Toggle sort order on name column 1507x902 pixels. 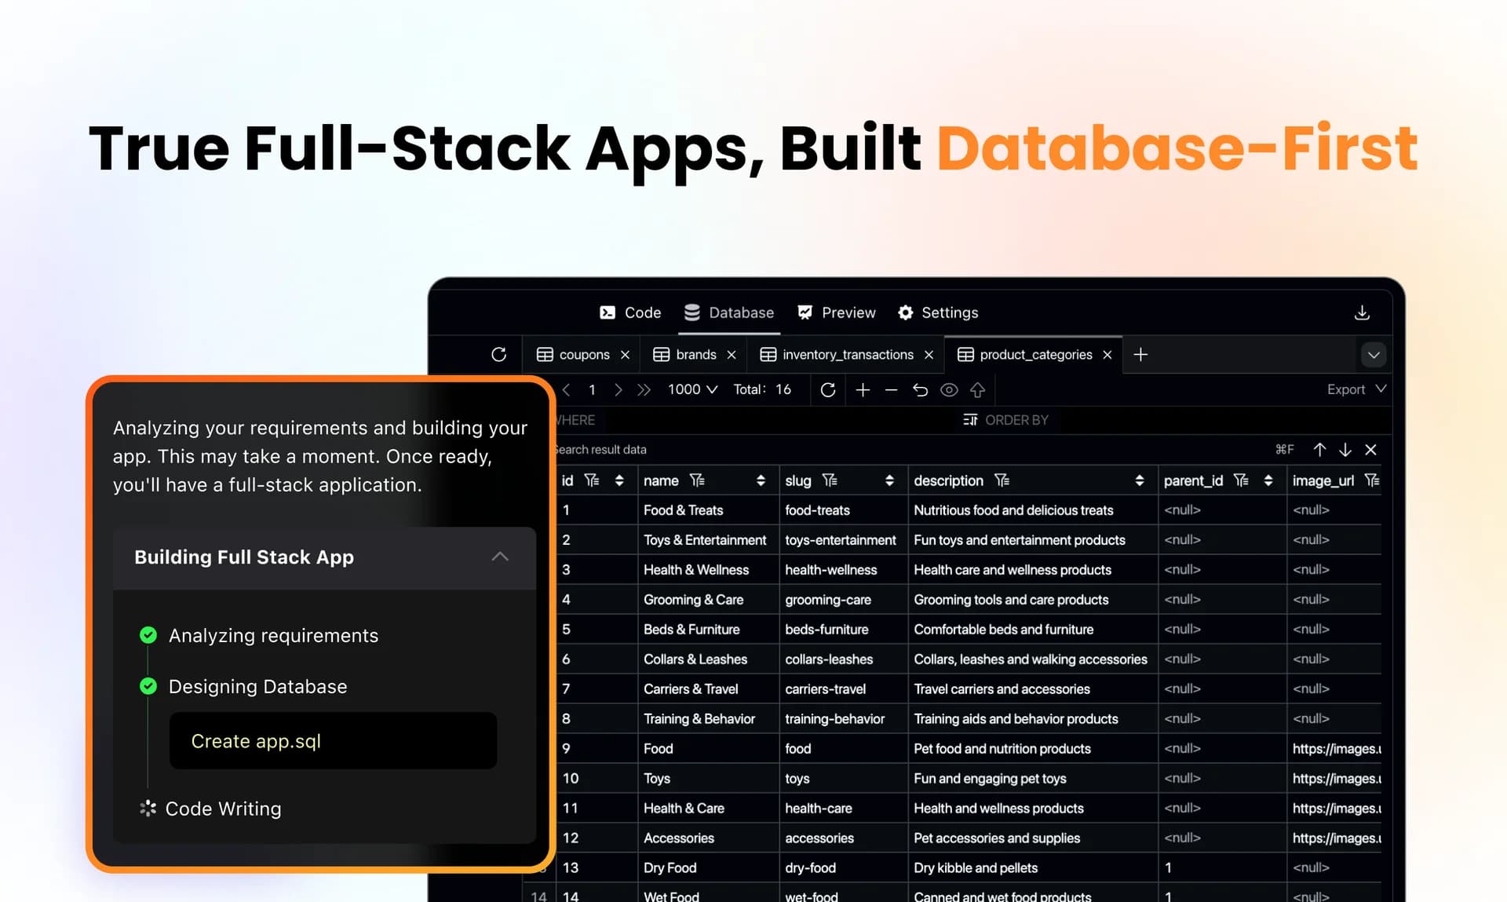[760, 480]
